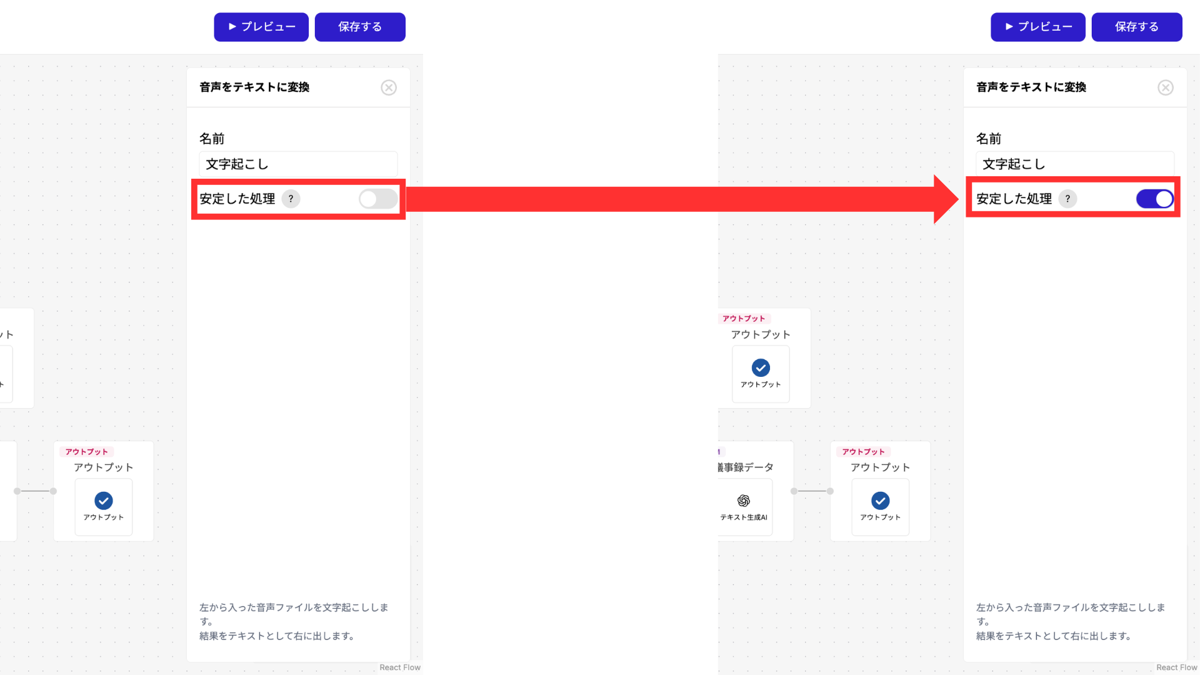Image resolution: width=1200 pixels, height=675 pixels.
Task: Click help icon beside left 安定した処理
Action: tap(291, 199)
